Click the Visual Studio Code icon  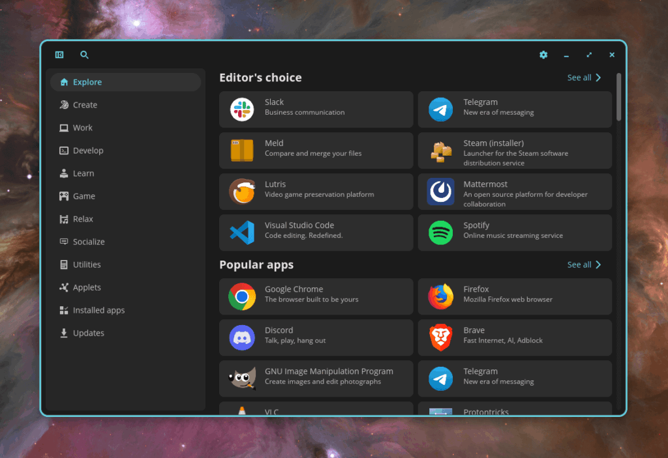[x=242, y=233]
